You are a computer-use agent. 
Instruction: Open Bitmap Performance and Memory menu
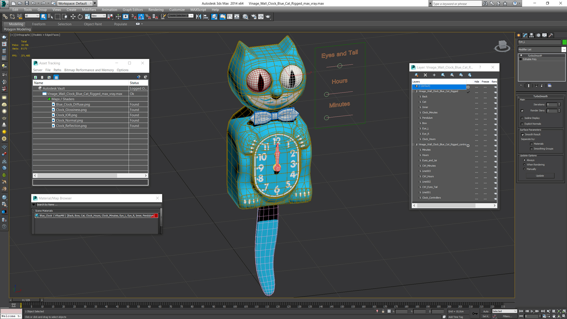89,70
